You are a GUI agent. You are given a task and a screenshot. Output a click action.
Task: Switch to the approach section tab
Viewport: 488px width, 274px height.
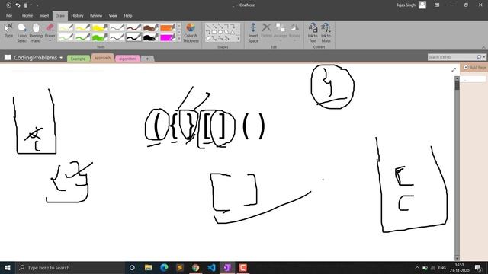pyautogui.click(x=102, y=58)
